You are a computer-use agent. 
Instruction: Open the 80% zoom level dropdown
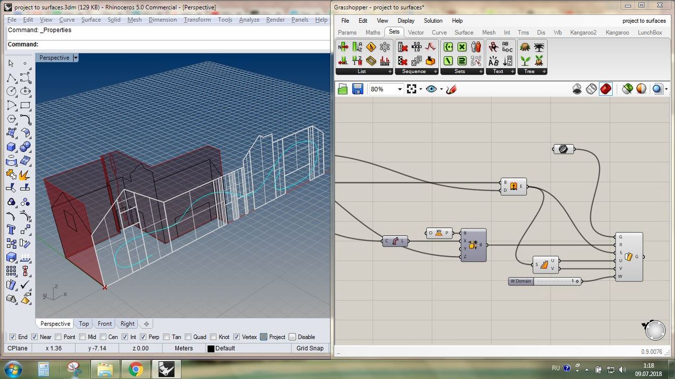[x=400, y=90]
